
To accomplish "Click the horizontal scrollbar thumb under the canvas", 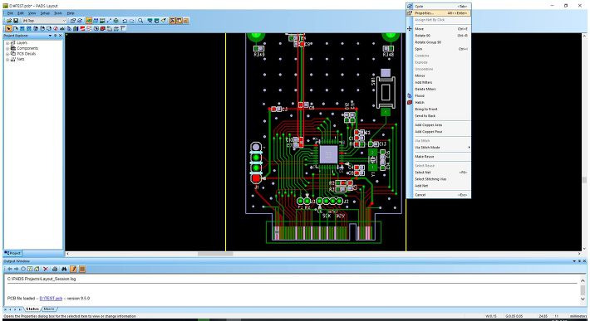I will (215, 254).
